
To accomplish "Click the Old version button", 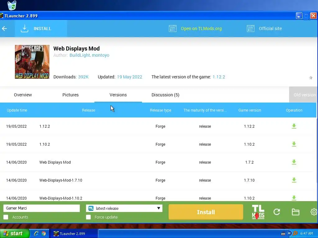I will (x=303, y=95).
